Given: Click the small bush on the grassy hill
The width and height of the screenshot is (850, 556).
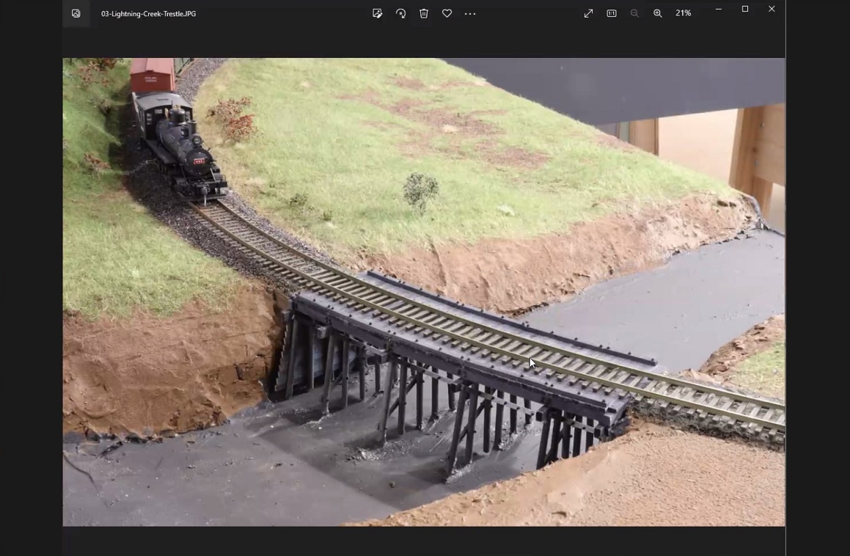Looking at the screenshot, I should (420, 189).
